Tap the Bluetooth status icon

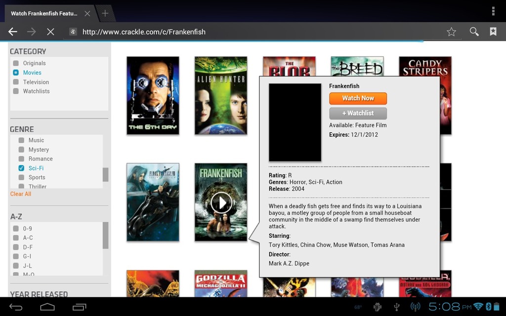pyautogui.click(x=488, y=306)
